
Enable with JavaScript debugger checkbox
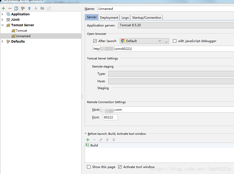175,41
